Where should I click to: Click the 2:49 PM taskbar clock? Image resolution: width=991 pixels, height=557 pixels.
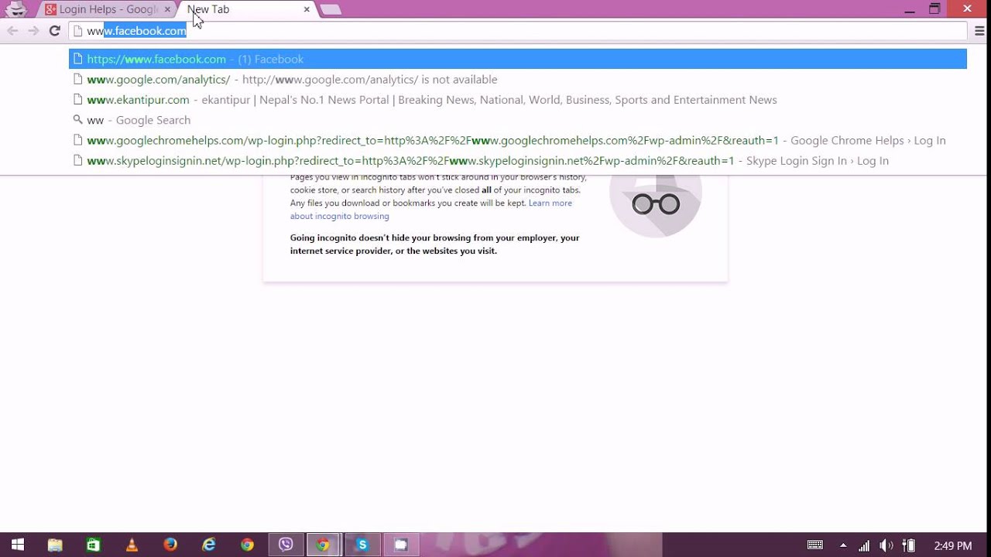[x=953, y=545]
